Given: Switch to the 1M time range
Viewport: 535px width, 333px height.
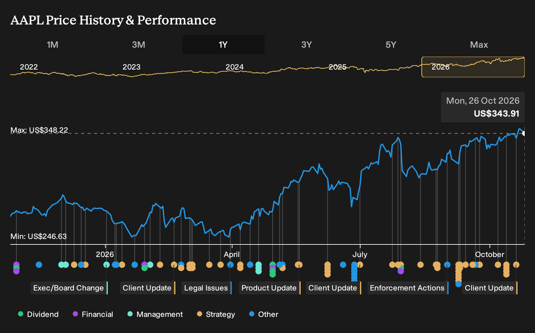Looking at the screenshot, I should 52,44.
